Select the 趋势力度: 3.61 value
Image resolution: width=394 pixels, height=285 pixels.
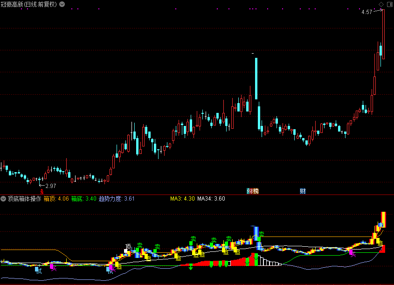pos(117,199)
